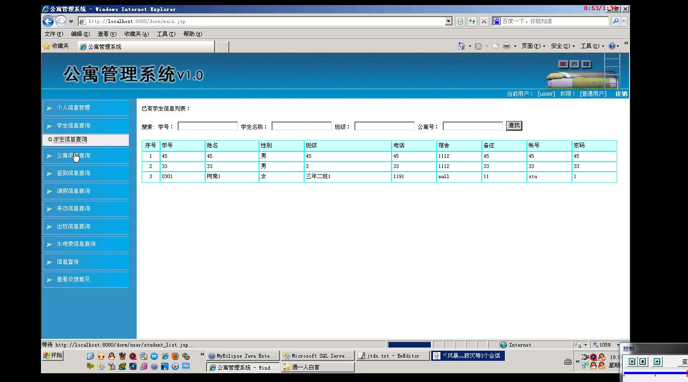Image resolution: width=688 pixels, height=382 pixels.
Task: Open 请假信息查询 sidebar menu
Action: click(86, 191)
